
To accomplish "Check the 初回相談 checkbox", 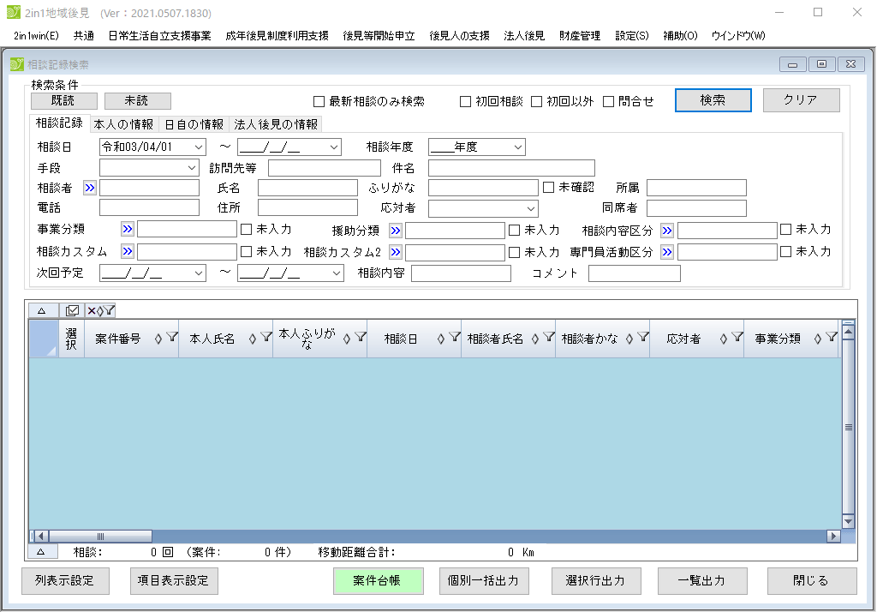I will [x=466, y=101].
